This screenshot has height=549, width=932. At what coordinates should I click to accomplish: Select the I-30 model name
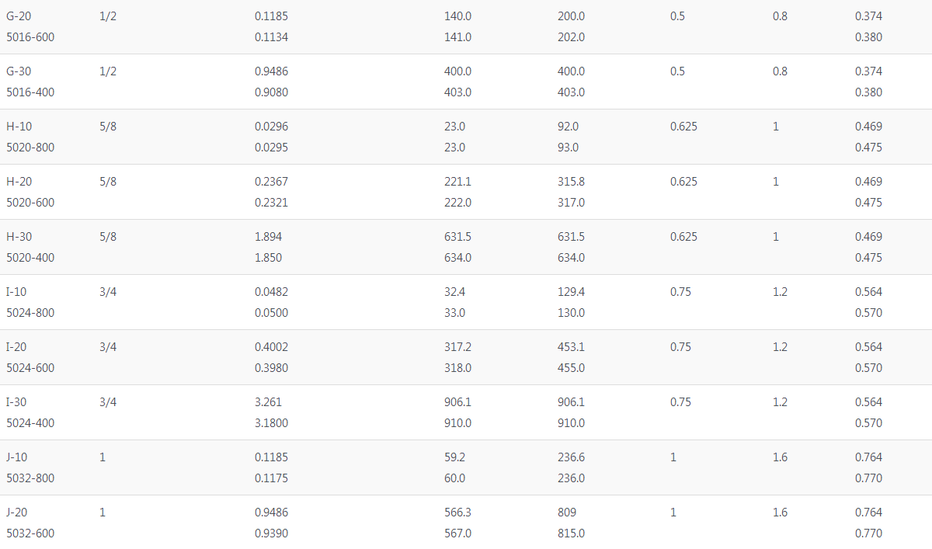pyautogui.click(x=18, y=402)
